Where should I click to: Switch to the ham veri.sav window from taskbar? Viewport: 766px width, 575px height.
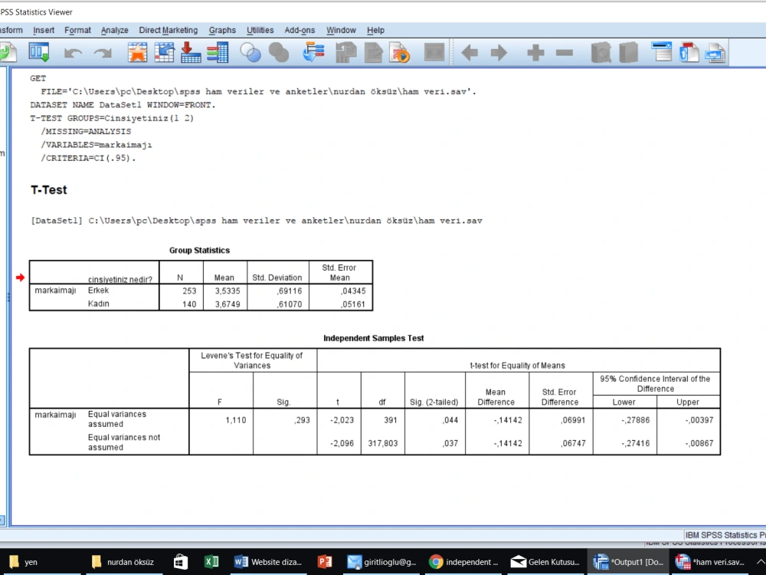pyautogui.click(x=715, y=562)
